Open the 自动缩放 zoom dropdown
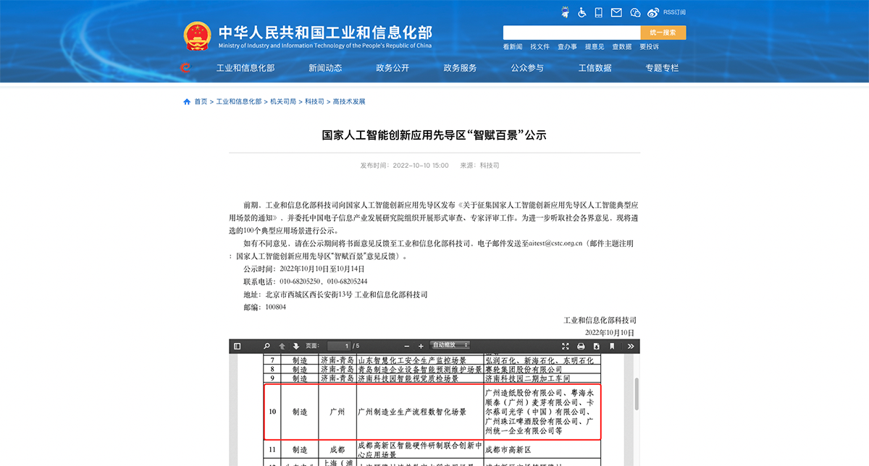The height and width of the screenshot is (466, 869). 450,345
